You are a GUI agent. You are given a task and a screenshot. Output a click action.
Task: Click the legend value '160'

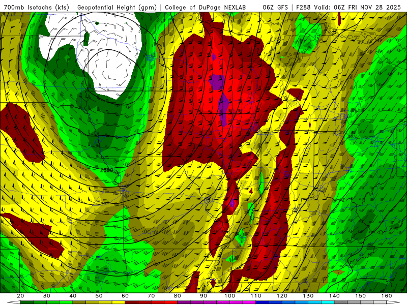(387, 296)
